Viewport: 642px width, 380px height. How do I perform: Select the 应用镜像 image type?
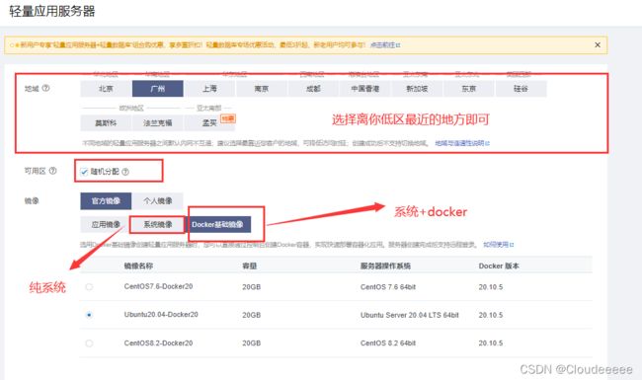[106, 225]
